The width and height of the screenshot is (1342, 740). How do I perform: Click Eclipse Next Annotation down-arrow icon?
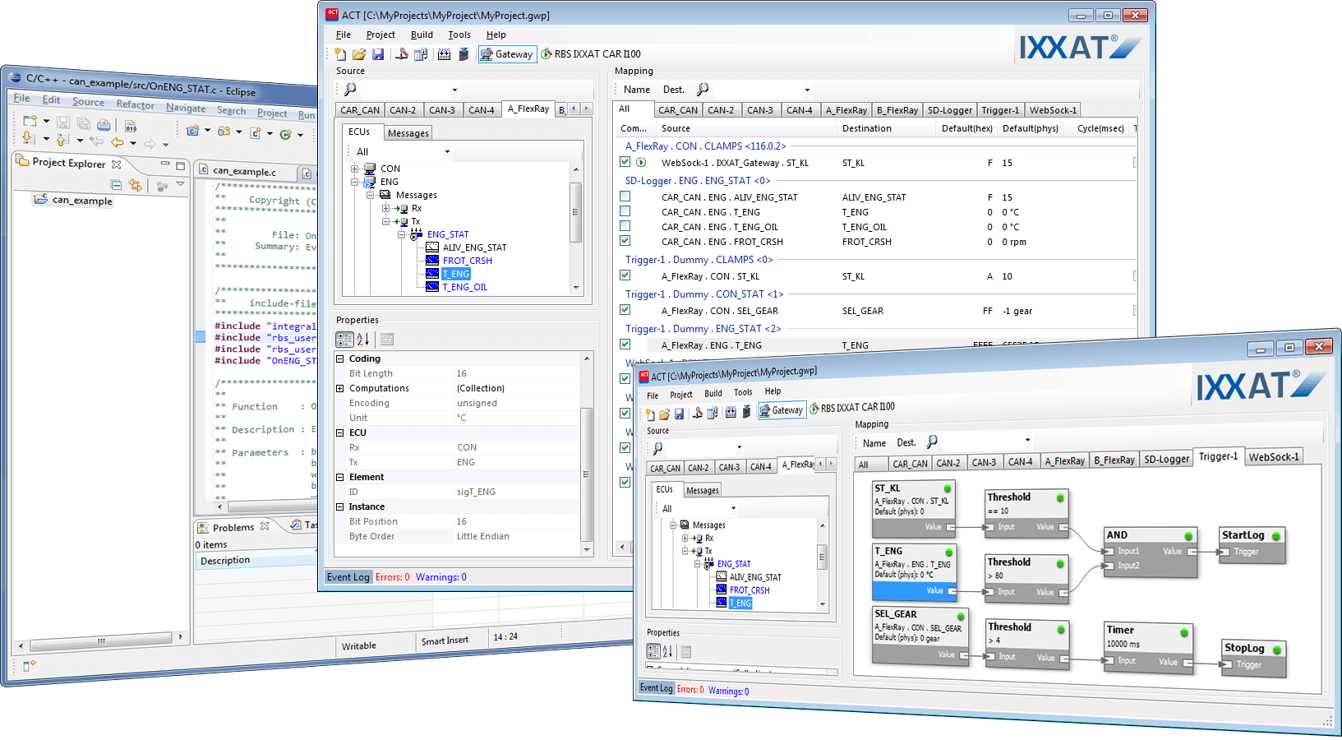(29, 137)
